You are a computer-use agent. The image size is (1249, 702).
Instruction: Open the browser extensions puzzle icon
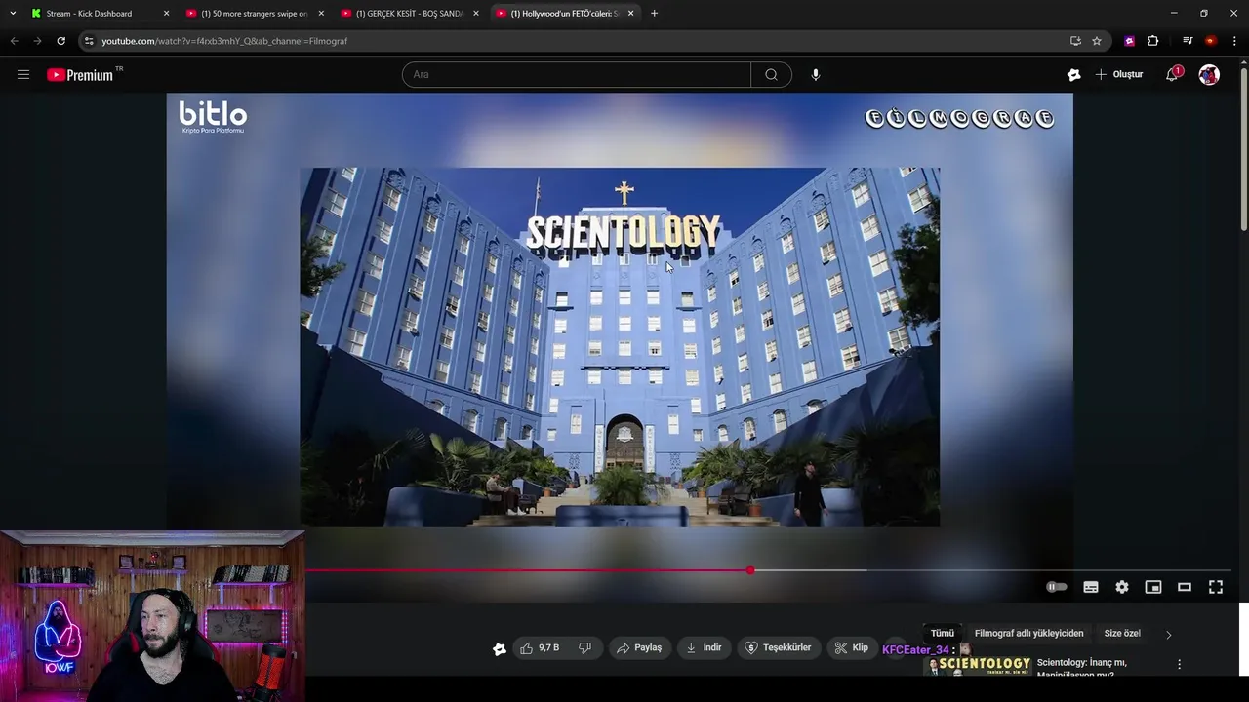1152,41
